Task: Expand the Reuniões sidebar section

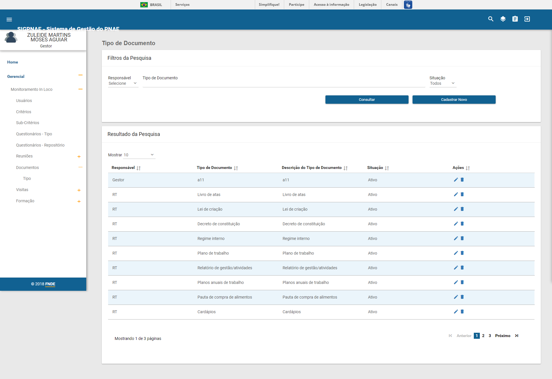Action: (79, 157)
